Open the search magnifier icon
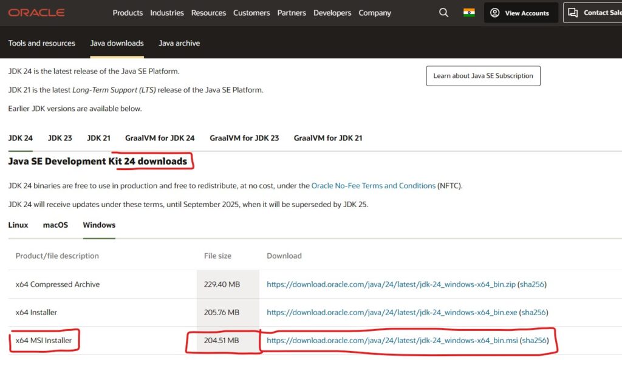Viewport: 622px width, 365px height. pos(443,12)
